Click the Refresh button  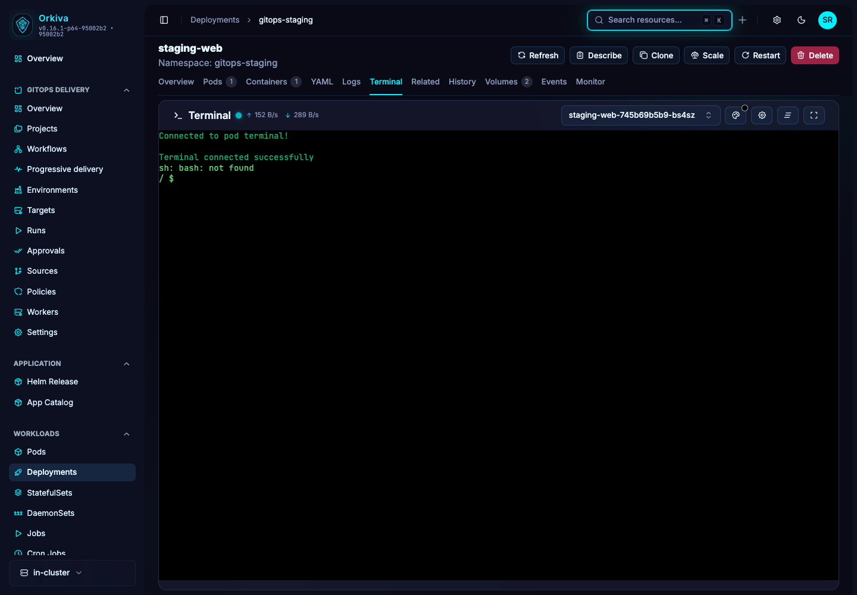click(x=537, y=55)
